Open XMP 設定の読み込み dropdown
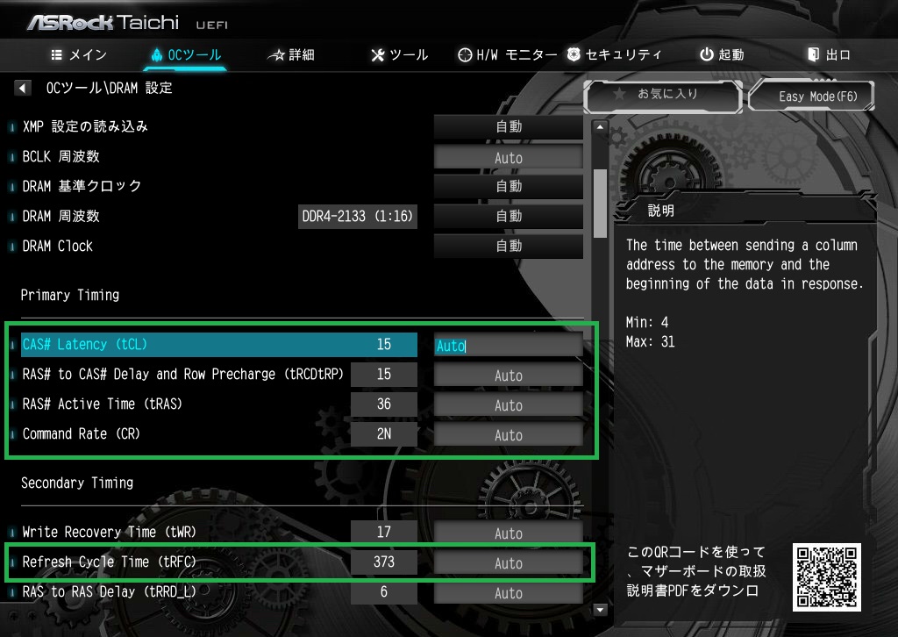 (x=509, y=127)
